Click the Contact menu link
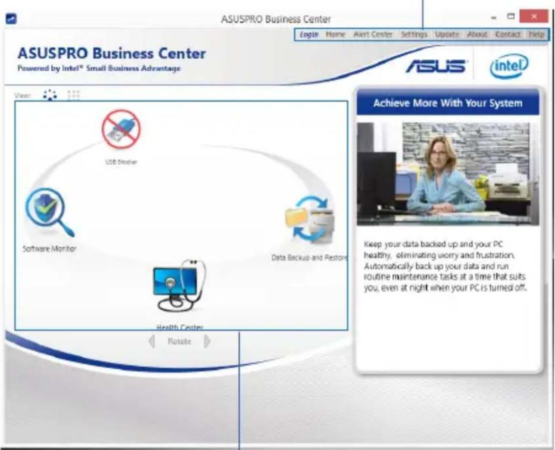Image resolution: width=555 pixels, height=450 pixels. pyautogui.click(x=508, y=34)
